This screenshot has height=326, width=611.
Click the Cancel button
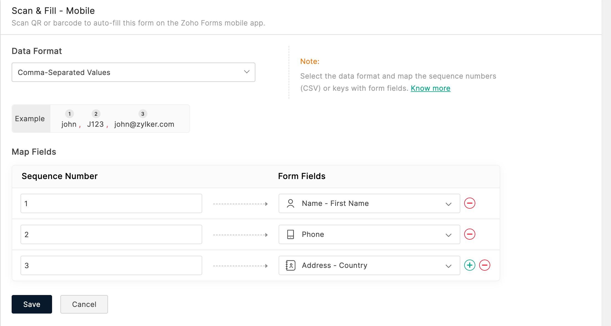[84, 304]
